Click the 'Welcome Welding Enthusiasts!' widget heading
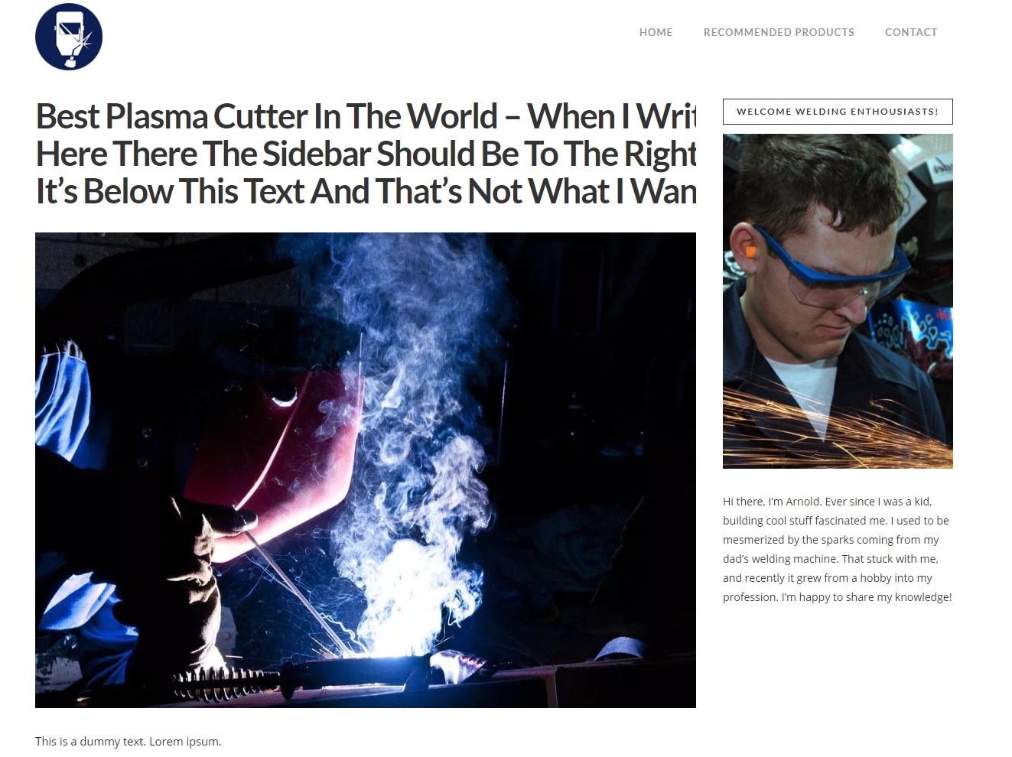Screen dimensions: 1012x757 coord(838,112)
